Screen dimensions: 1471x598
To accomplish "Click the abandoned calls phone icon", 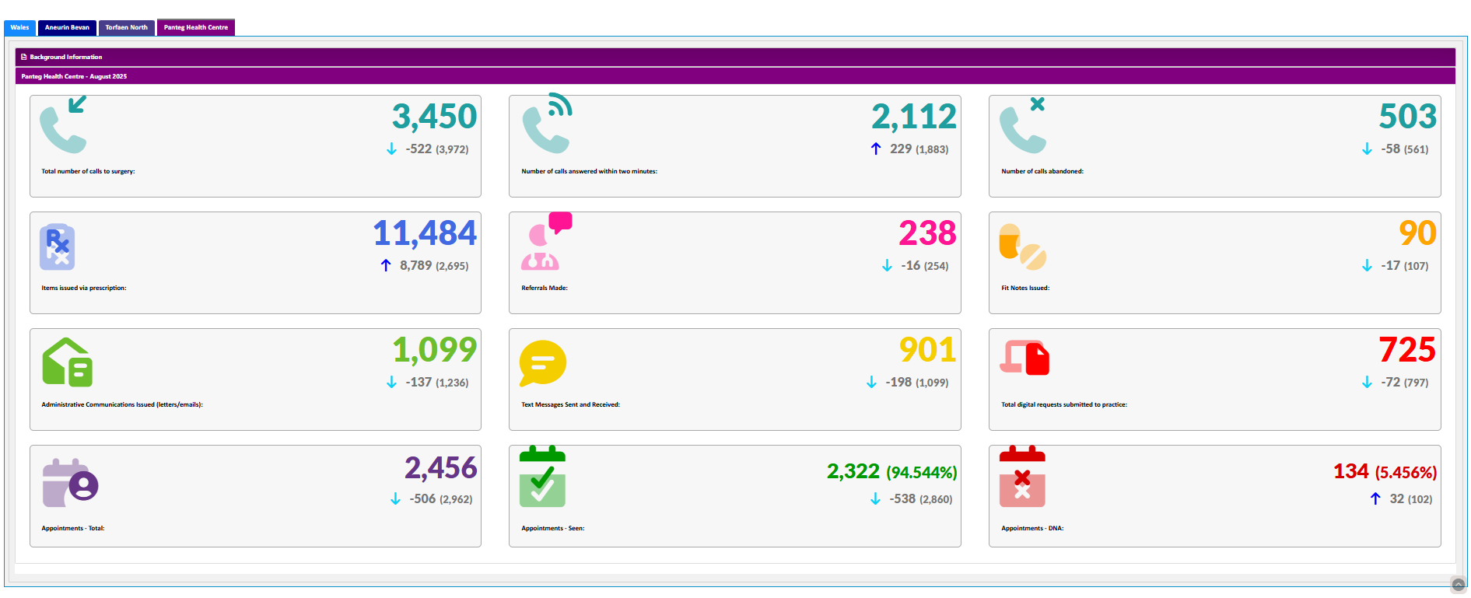I will point(1023,126).
